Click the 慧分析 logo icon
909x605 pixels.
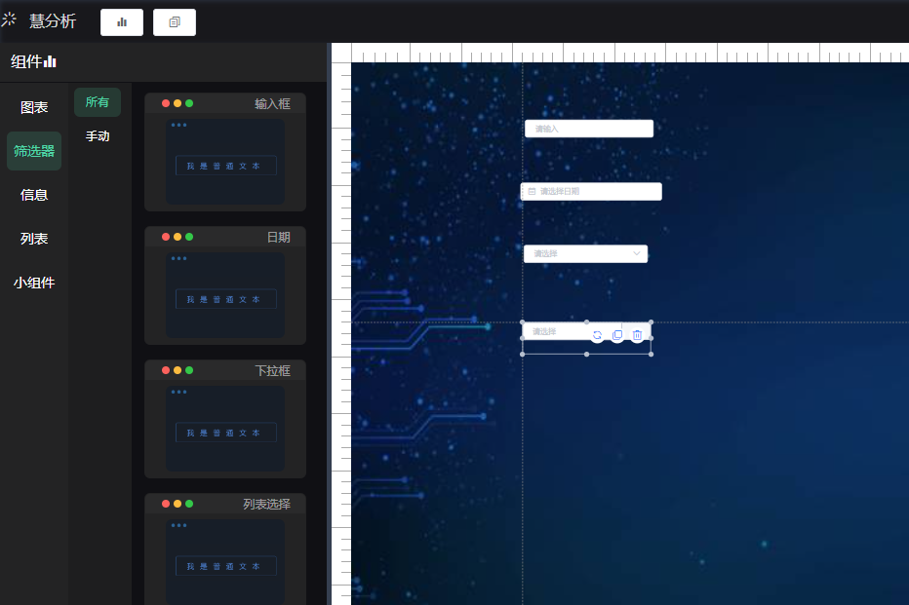tap(10, 19)
